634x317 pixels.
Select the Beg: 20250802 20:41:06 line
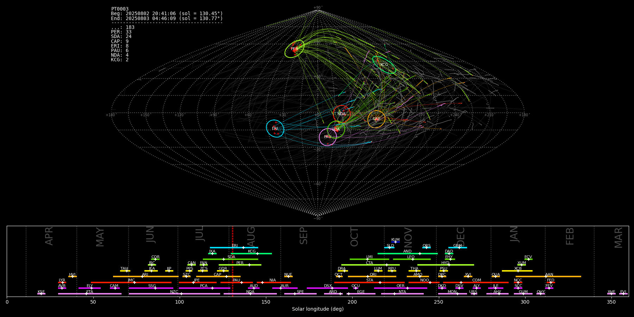(167, 14)
